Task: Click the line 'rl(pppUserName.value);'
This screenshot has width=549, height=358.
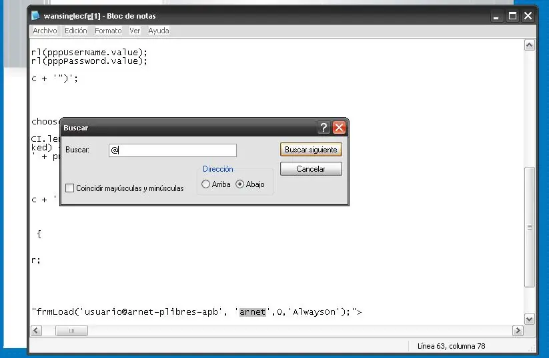Action: [x=89, y=53]
